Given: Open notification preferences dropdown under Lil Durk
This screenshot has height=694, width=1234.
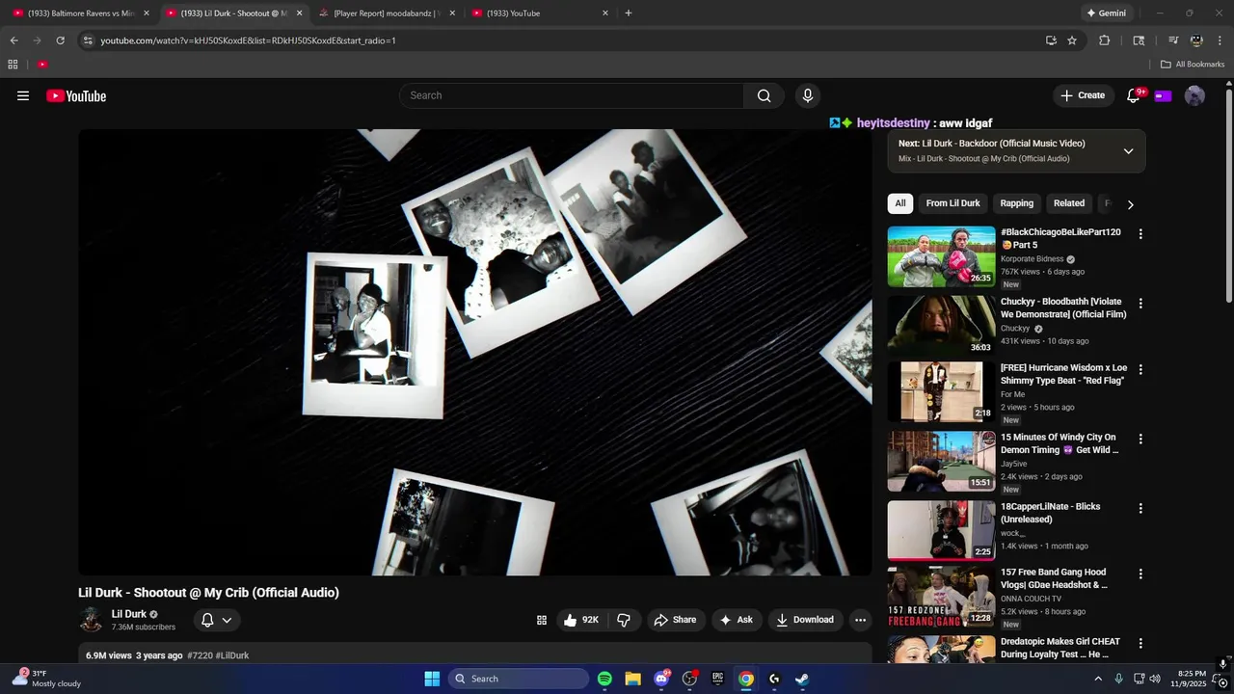Looking at the screenshot, I should point(217,620).
